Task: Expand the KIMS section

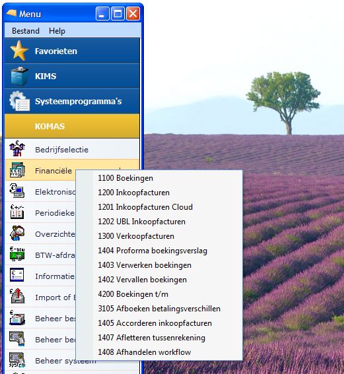Action: point(72,76)
